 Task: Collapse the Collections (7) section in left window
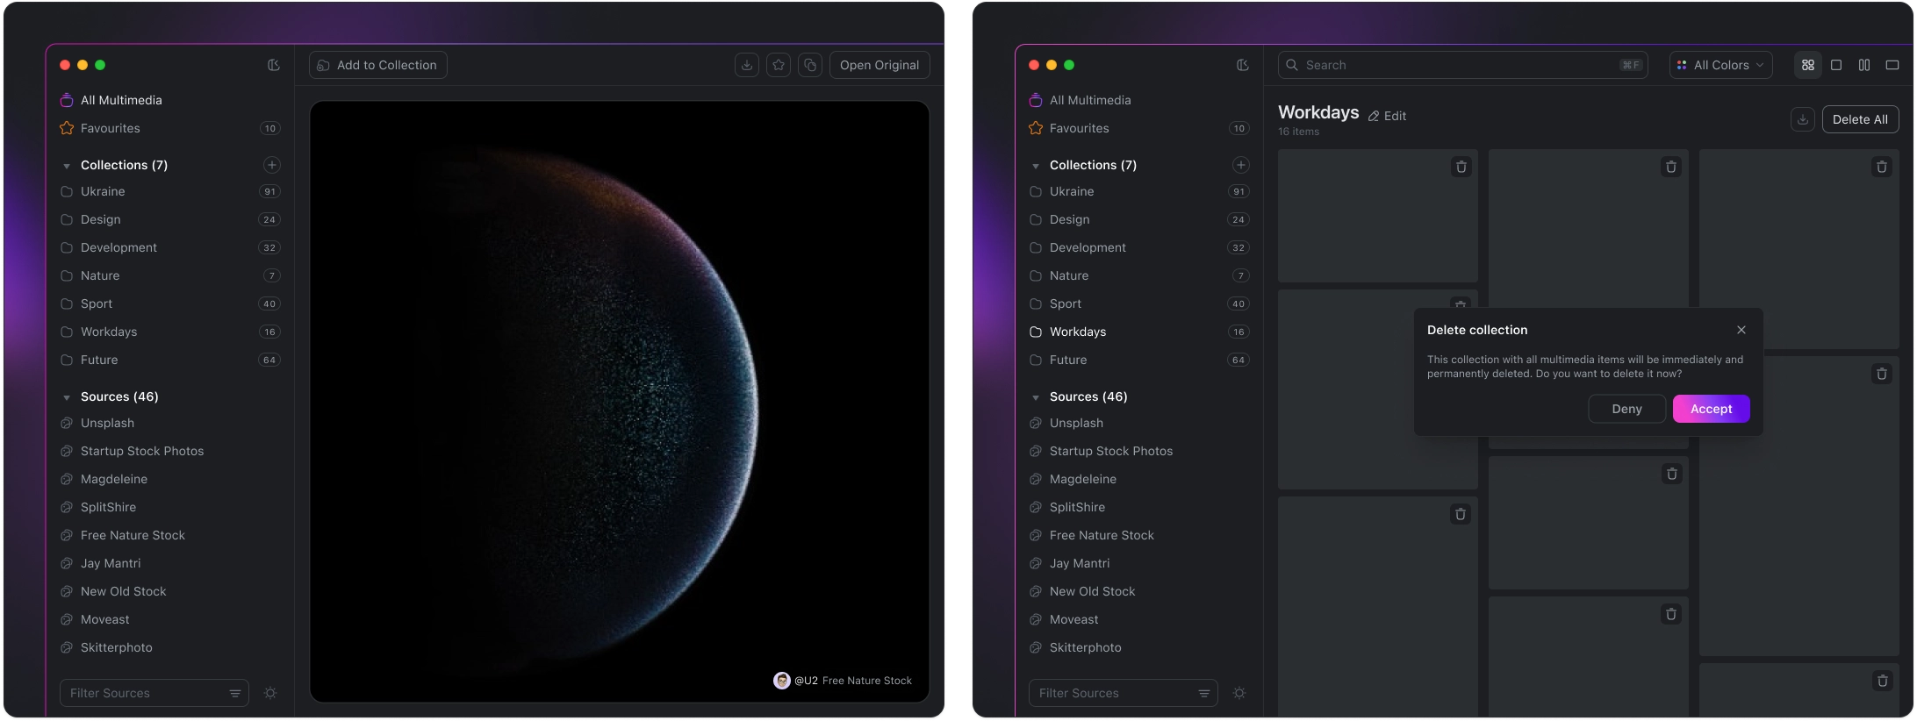point(67,166)
